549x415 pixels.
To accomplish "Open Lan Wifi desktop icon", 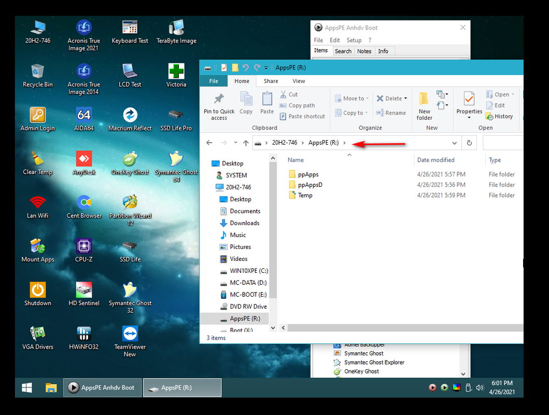I will click(x=37, y=206).
